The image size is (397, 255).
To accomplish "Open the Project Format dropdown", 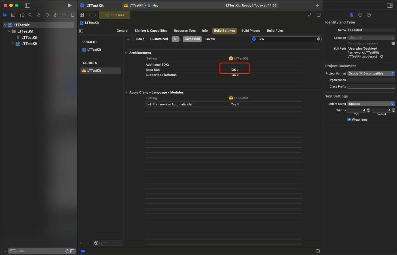I will pyautogui.click(x=371, y=73).
